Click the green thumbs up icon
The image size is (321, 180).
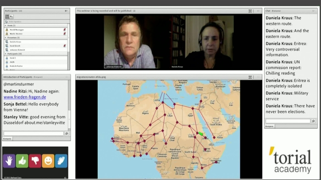(22, 161)
